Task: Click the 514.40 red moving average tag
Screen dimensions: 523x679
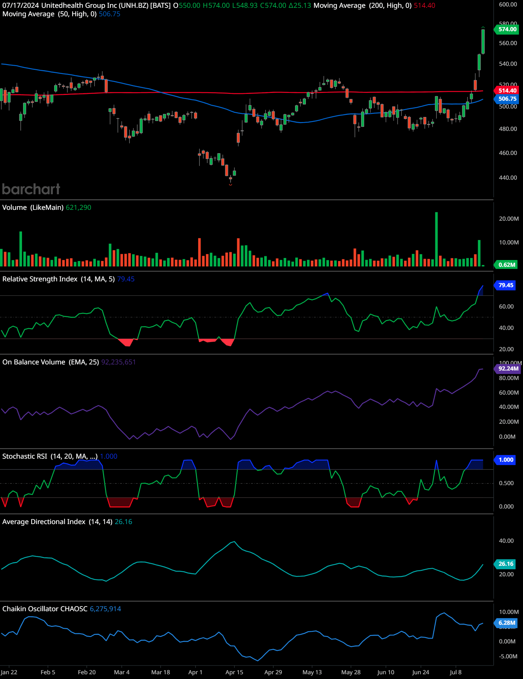Action: pyautogui.click(x=507, y=91)
